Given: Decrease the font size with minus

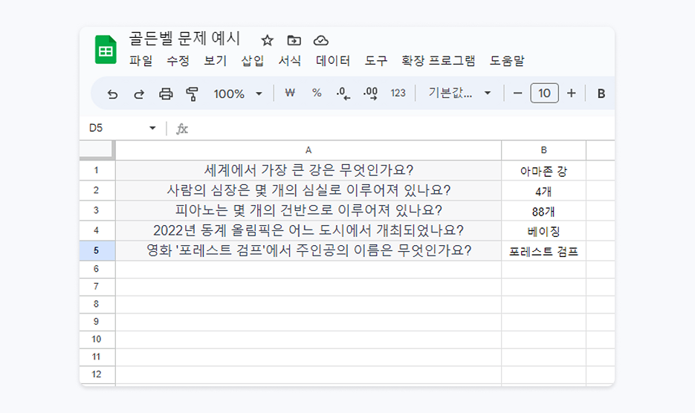Looking at the screenshot, I should point(517,94).
